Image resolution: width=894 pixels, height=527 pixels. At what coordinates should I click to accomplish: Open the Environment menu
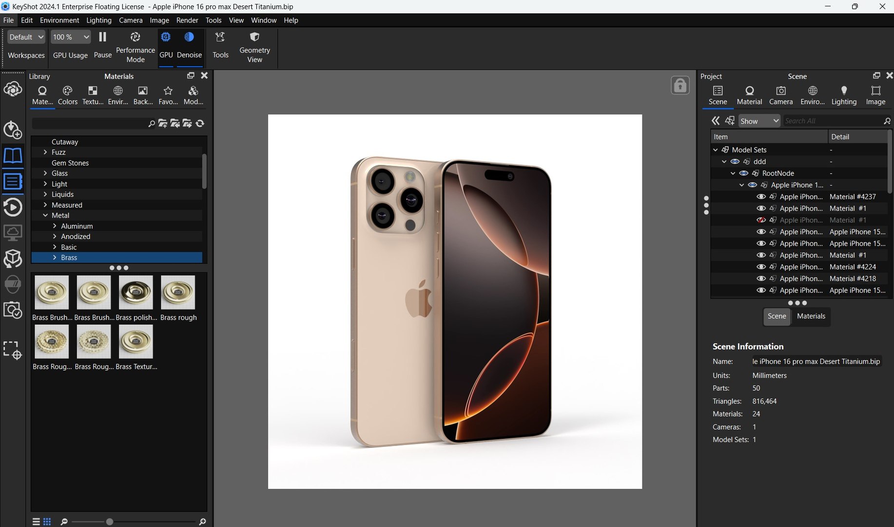pyautogui.click(x=59, y=20)
